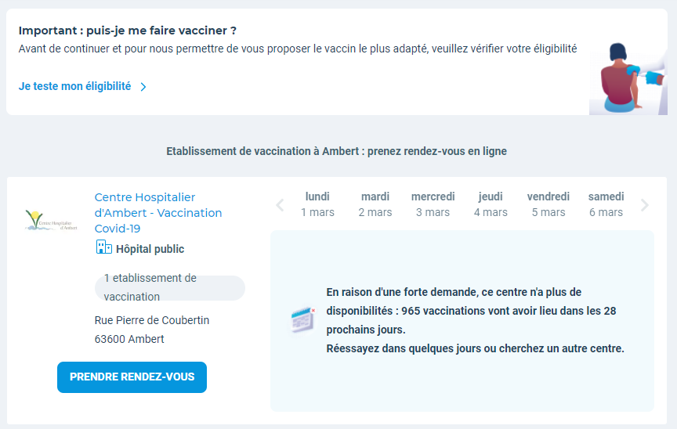Click the vaccination illustration image
Viewport: 677px width, 429px height.
click(628, 77)
